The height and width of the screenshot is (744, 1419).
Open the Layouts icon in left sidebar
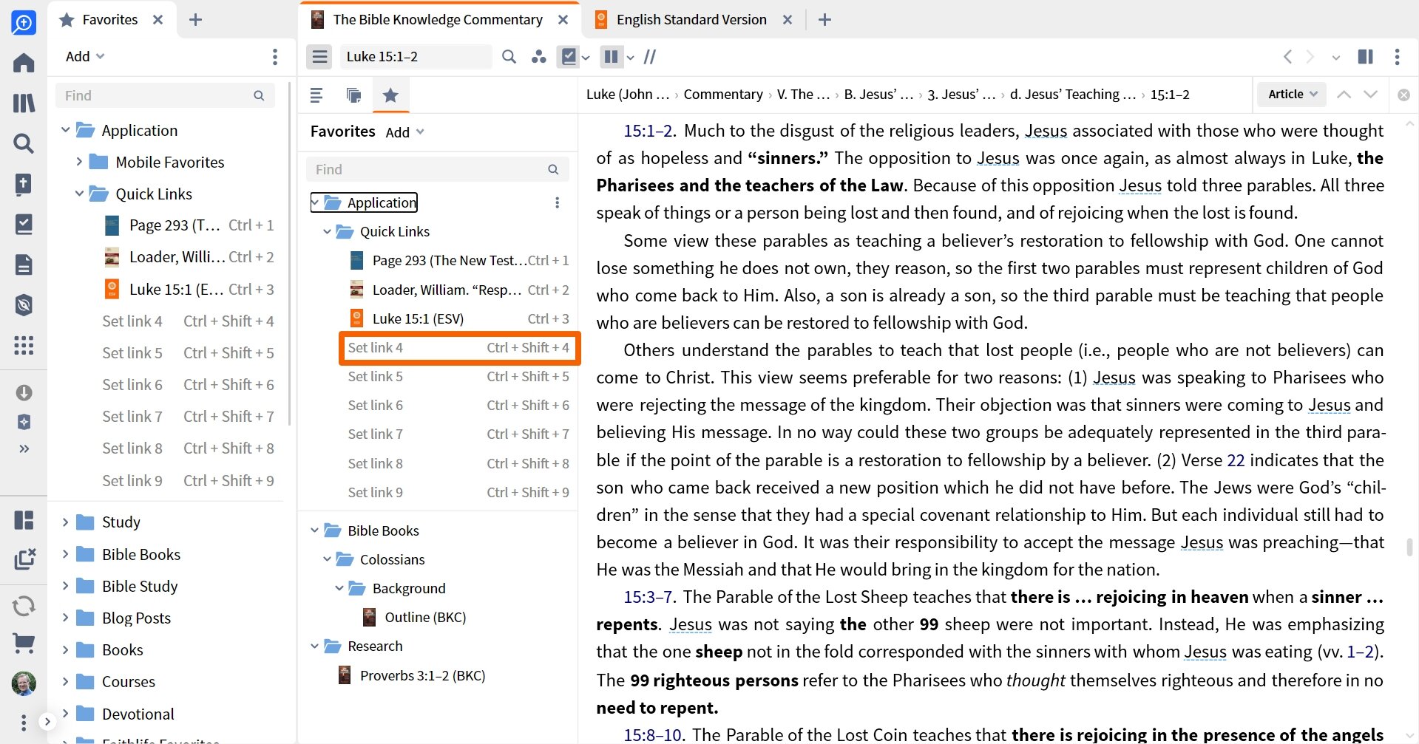click(24, 520)
